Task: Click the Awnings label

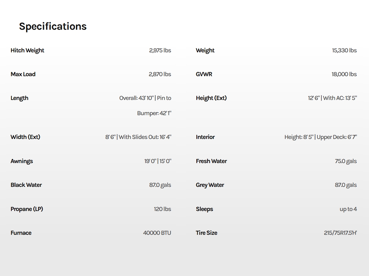Action: (22, 161)
